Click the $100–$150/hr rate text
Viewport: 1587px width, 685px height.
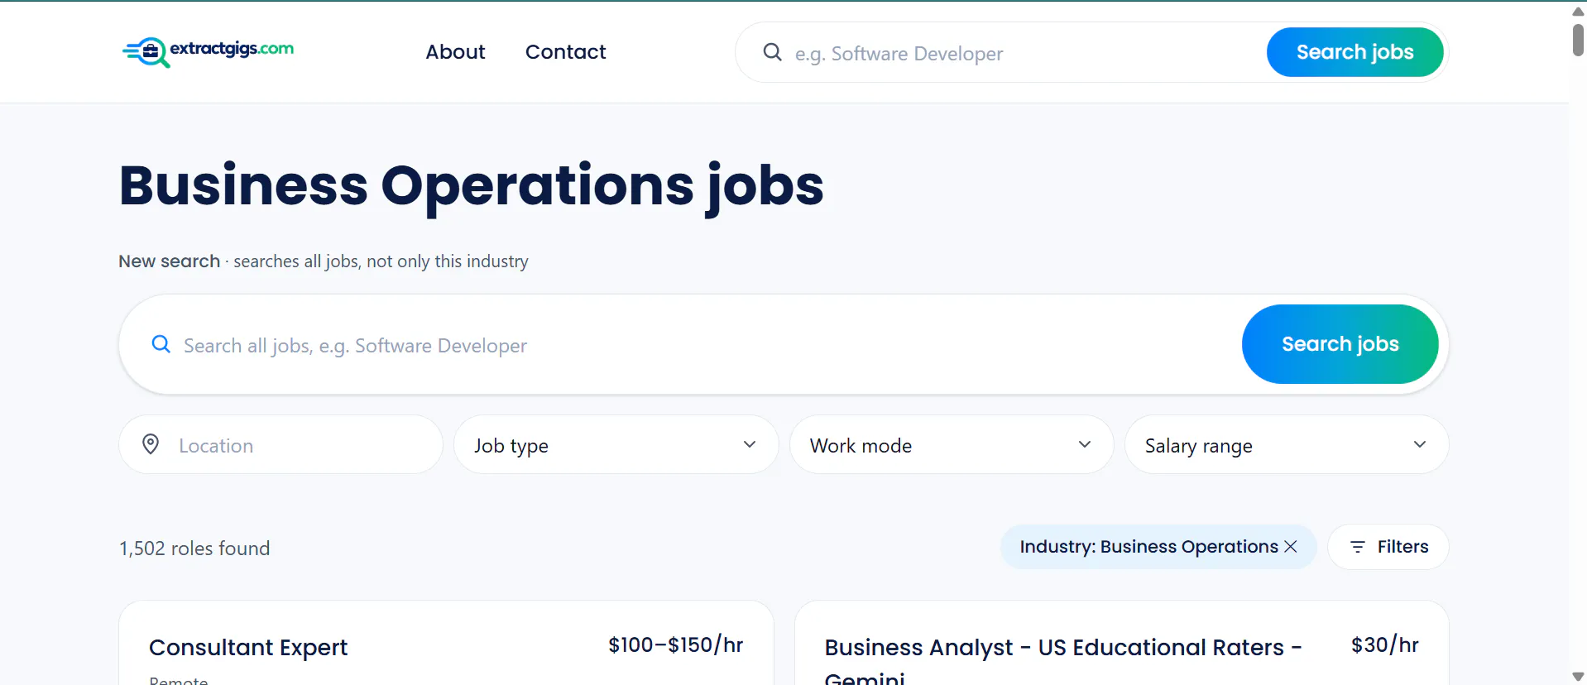(676, 645)
